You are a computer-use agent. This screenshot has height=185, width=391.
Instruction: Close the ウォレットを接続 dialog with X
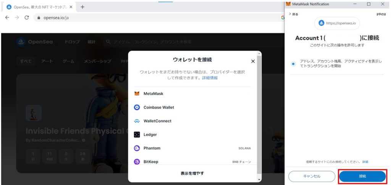click(253, 61)
